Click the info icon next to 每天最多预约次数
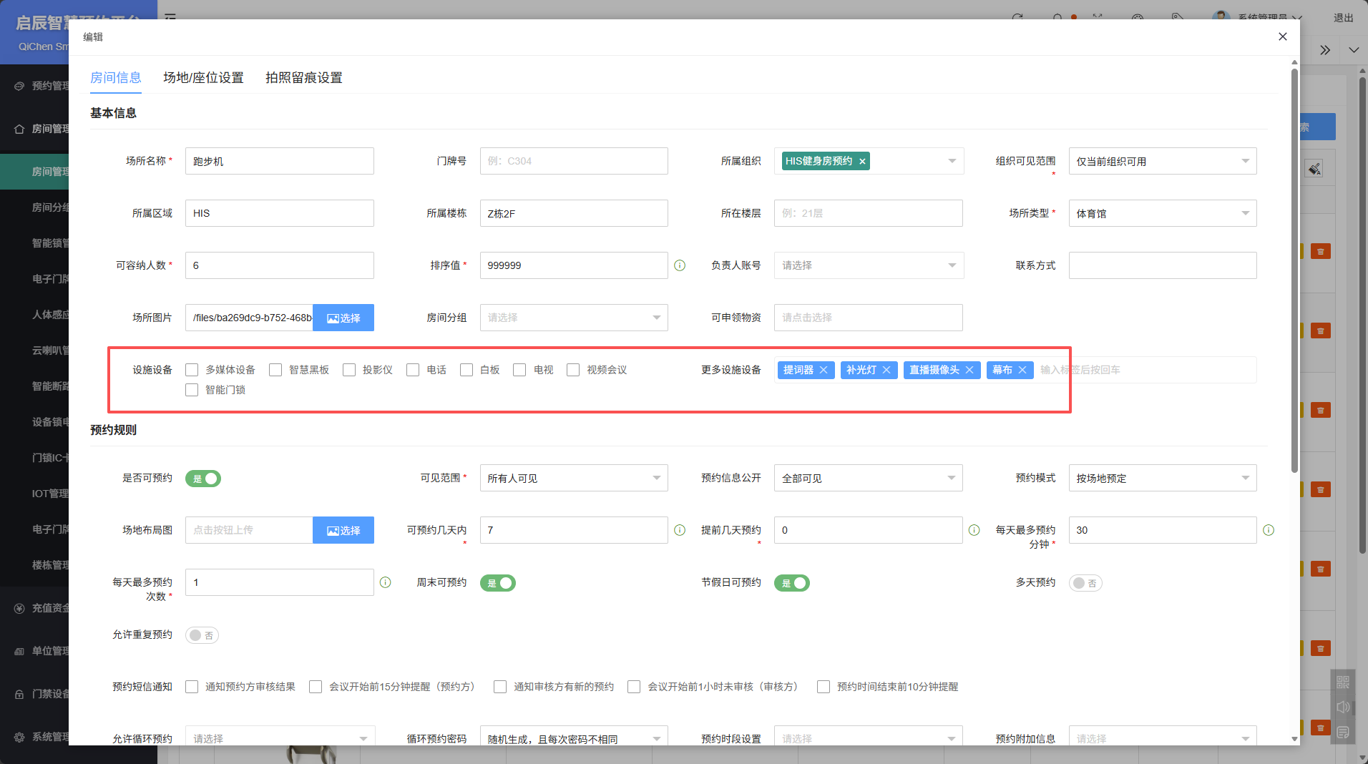The width and height of the screenshot is (1368, 764). click(385, 582)
